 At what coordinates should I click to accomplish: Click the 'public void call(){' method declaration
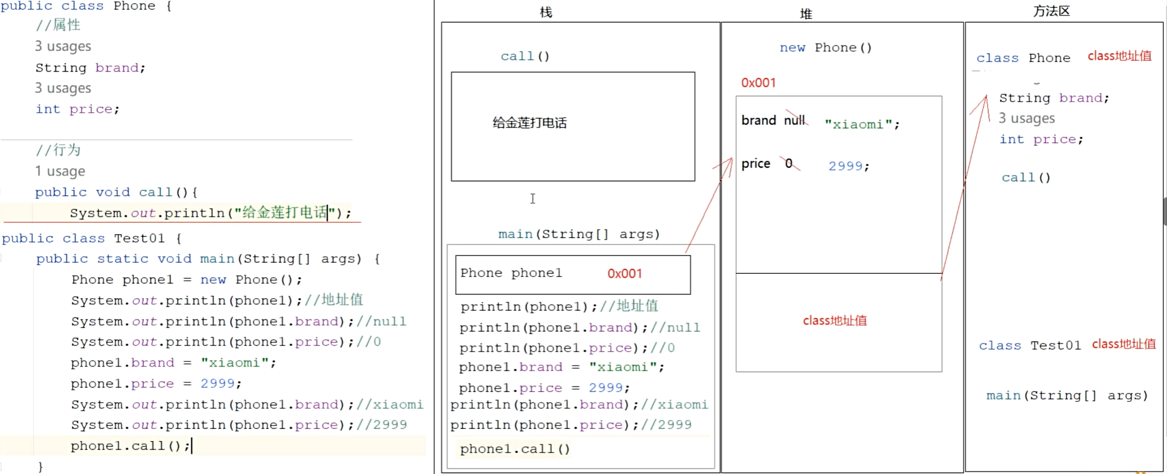117,193
